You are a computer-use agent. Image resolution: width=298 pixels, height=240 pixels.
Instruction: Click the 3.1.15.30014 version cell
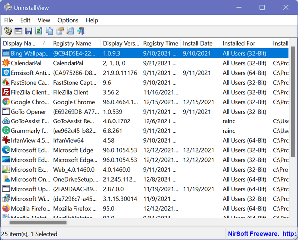pyautogui.click(x=120, y=199)
